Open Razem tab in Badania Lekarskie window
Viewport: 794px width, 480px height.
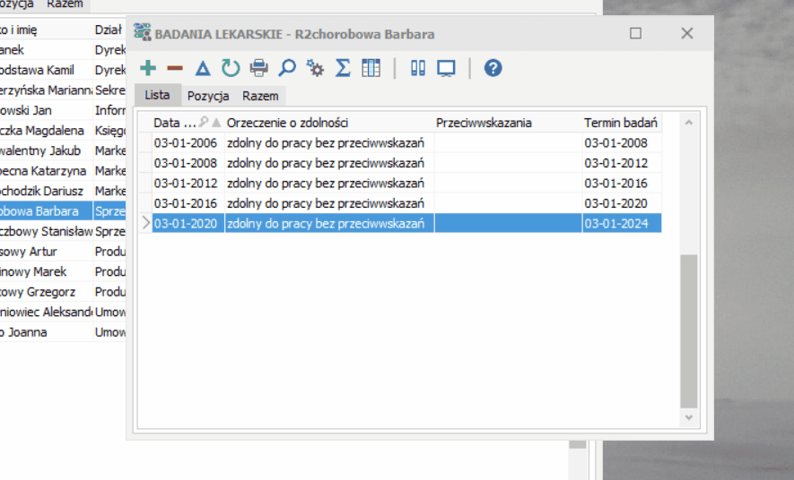pos(260,96)
